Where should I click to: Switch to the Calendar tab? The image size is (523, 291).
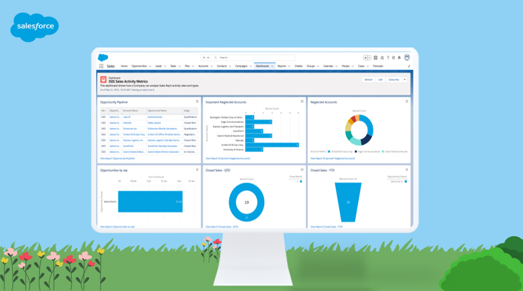pos(328,66)
